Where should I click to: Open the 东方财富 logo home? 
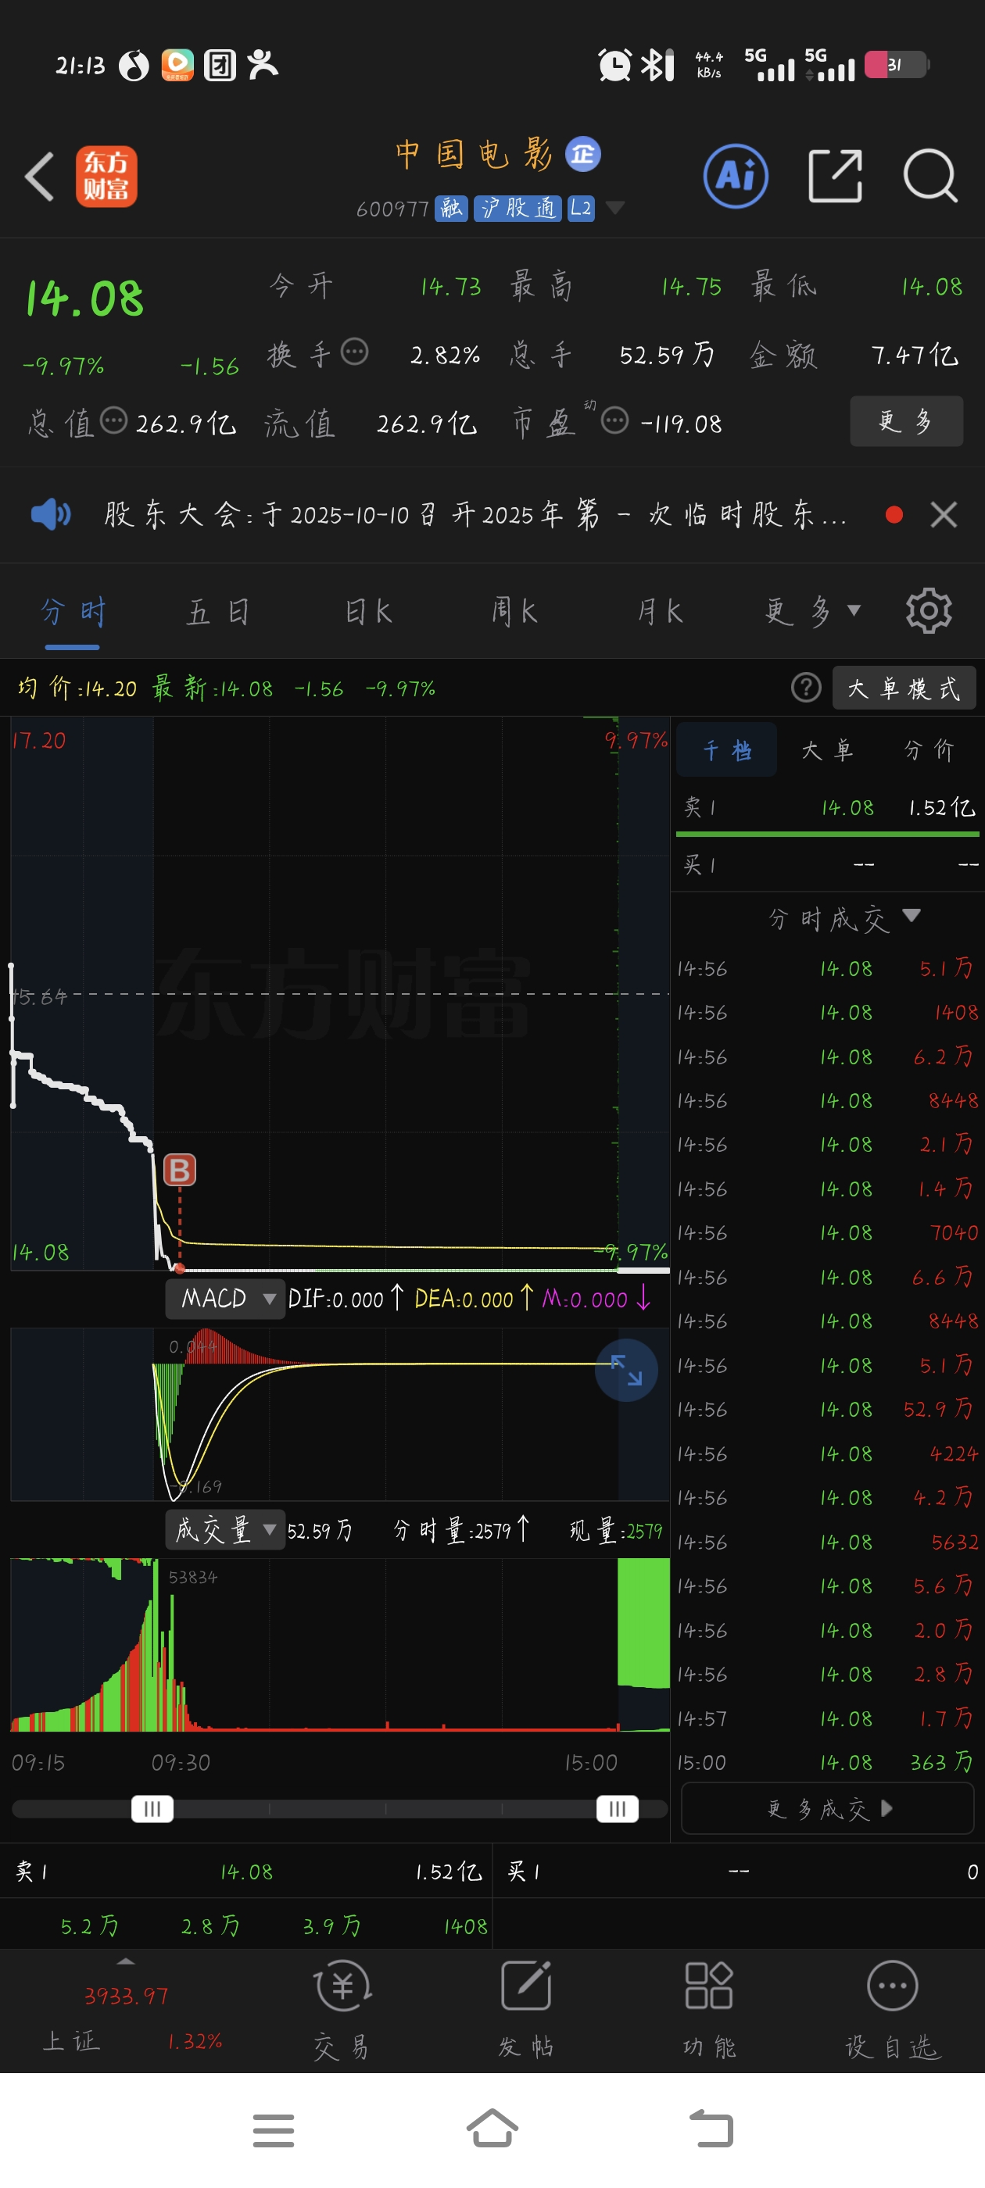click(x=106, y=177)
